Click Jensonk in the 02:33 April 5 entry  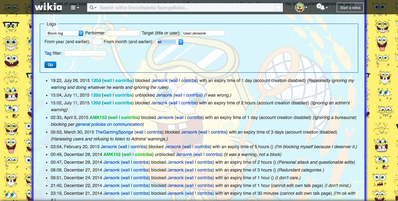[x=165, y=117]
